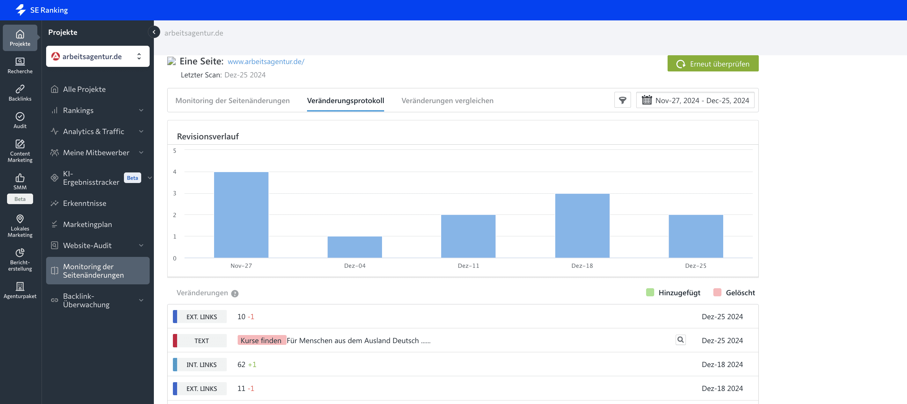This screenshot has height=404, width=907.
Task: Click the Dez-25 bar in the chart
Action: pyautogui.click(x=696, y=236)
